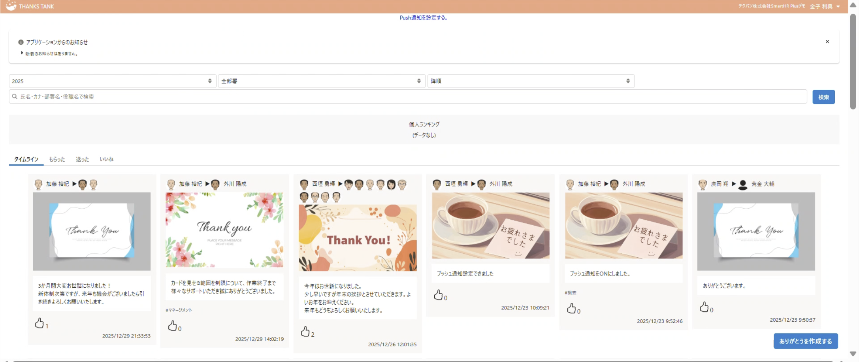Open Thank You image on 加藤 裕紀's 3か月間 card
859x362 pixels.
point(92,231)
